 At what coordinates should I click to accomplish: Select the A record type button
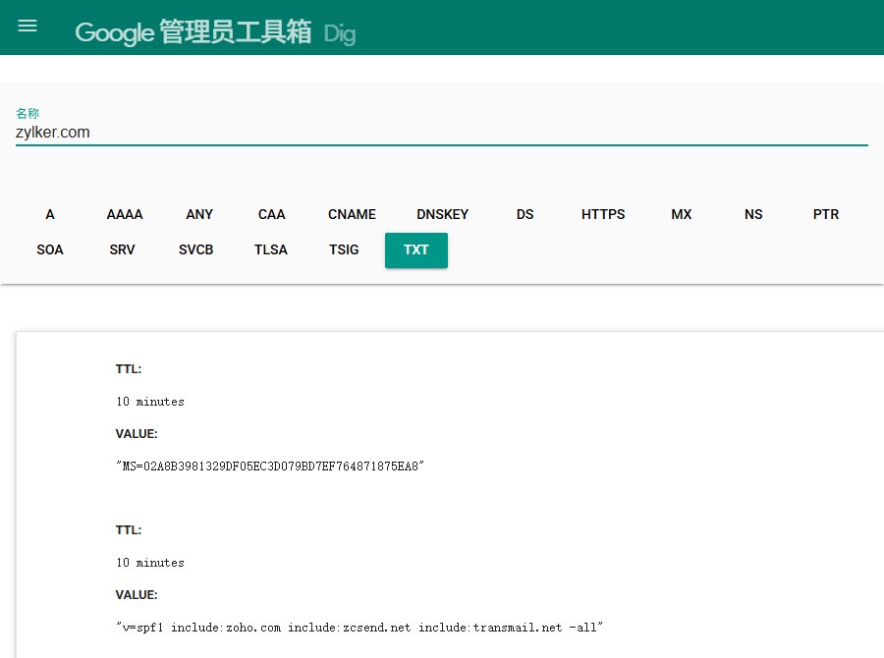pos(50,214)
